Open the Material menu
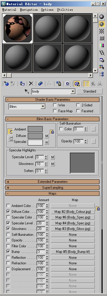 [9, 10]
